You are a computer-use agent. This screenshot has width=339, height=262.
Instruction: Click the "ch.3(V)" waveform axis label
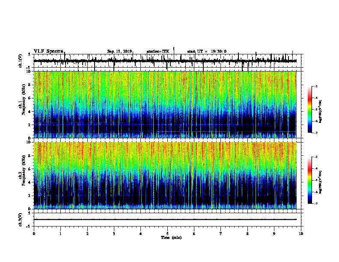point(21,220)
